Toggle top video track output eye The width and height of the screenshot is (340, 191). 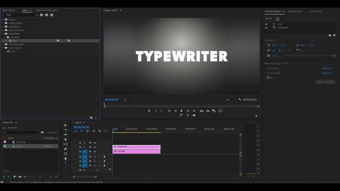[95, 143]
